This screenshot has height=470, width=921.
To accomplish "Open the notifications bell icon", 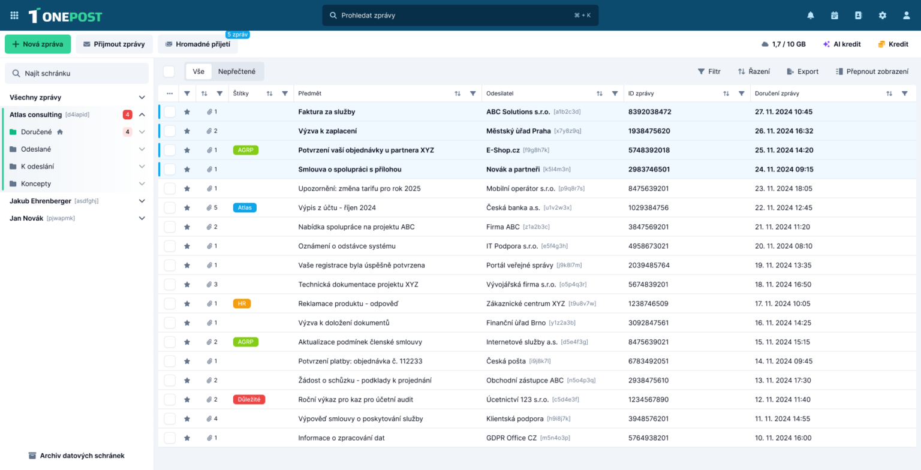I will click(x=811, y=16).
